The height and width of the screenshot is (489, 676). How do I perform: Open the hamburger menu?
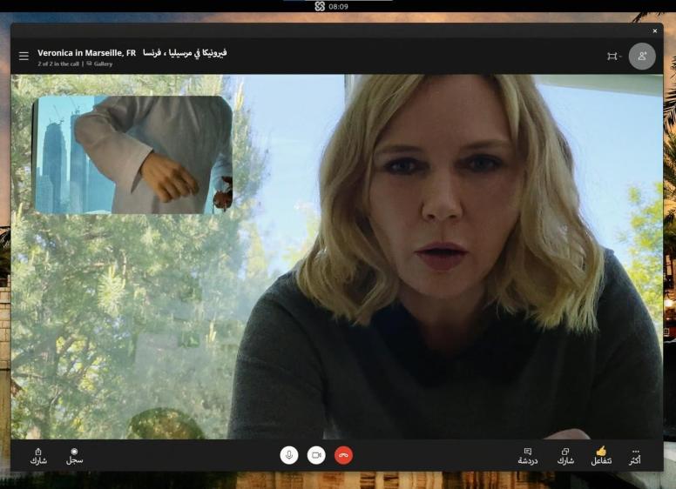coord(24,56)
